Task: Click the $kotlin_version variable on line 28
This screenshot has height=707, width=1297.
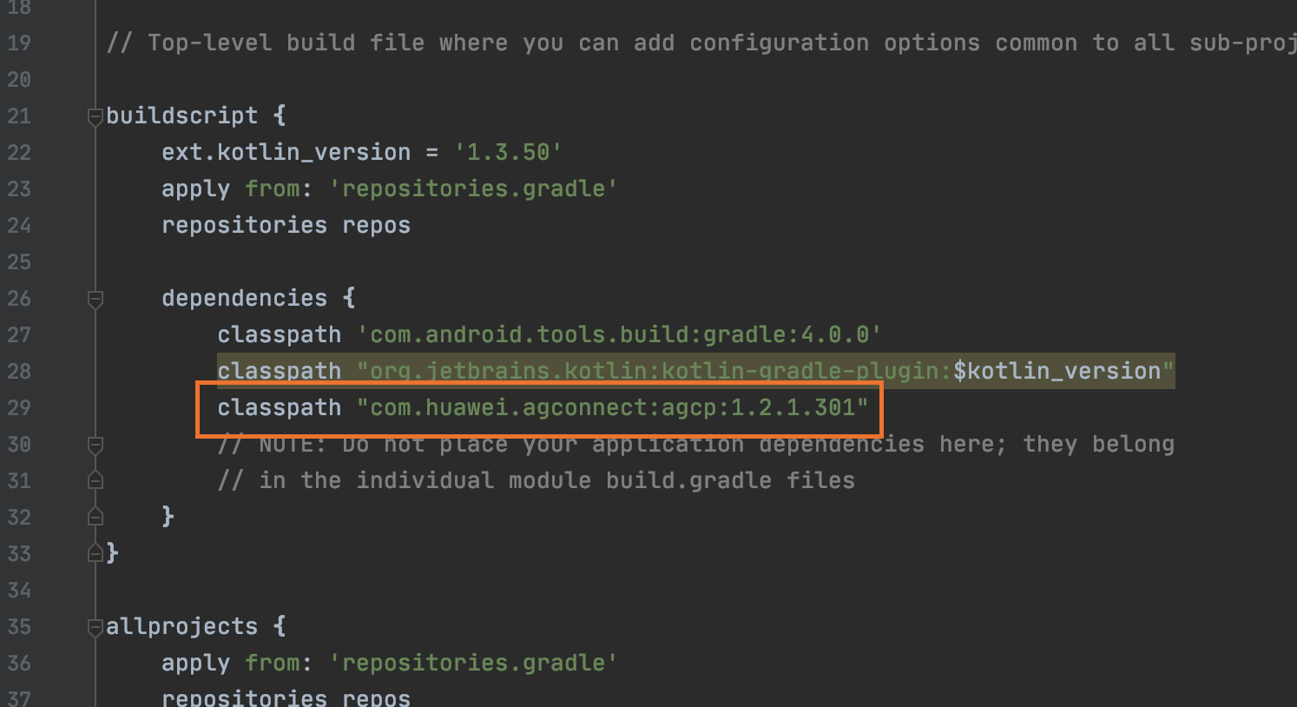Action: 1057,372
